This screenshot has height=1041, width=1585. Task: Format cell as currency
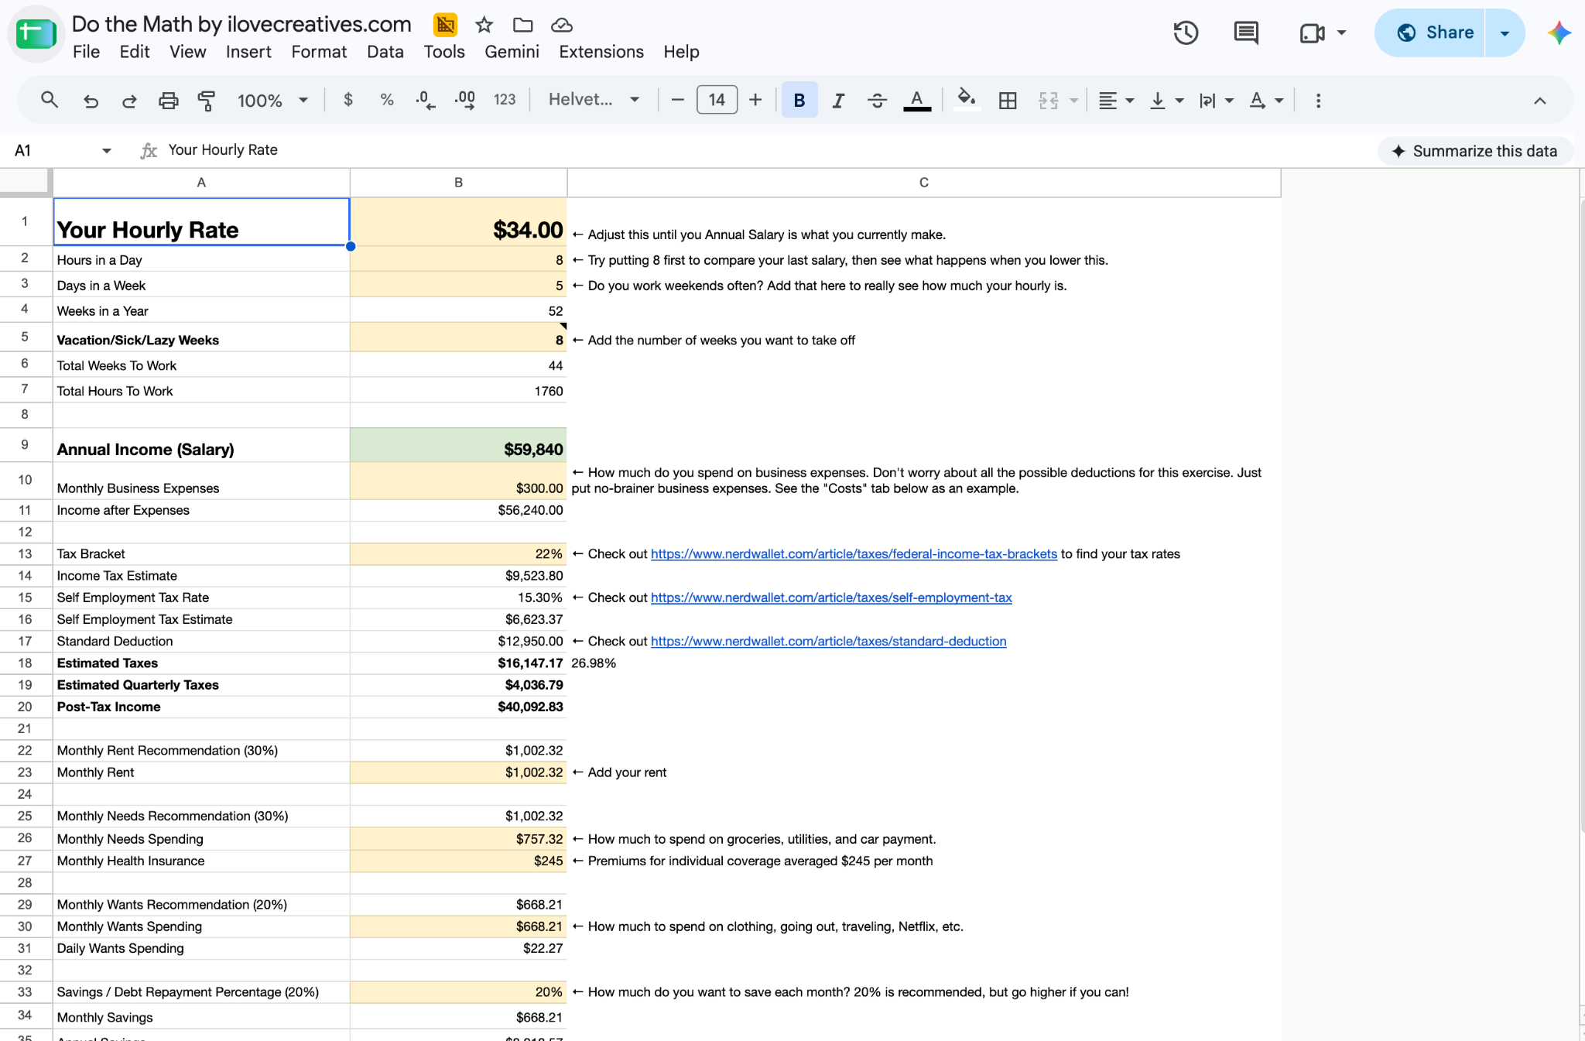[348, 100]
